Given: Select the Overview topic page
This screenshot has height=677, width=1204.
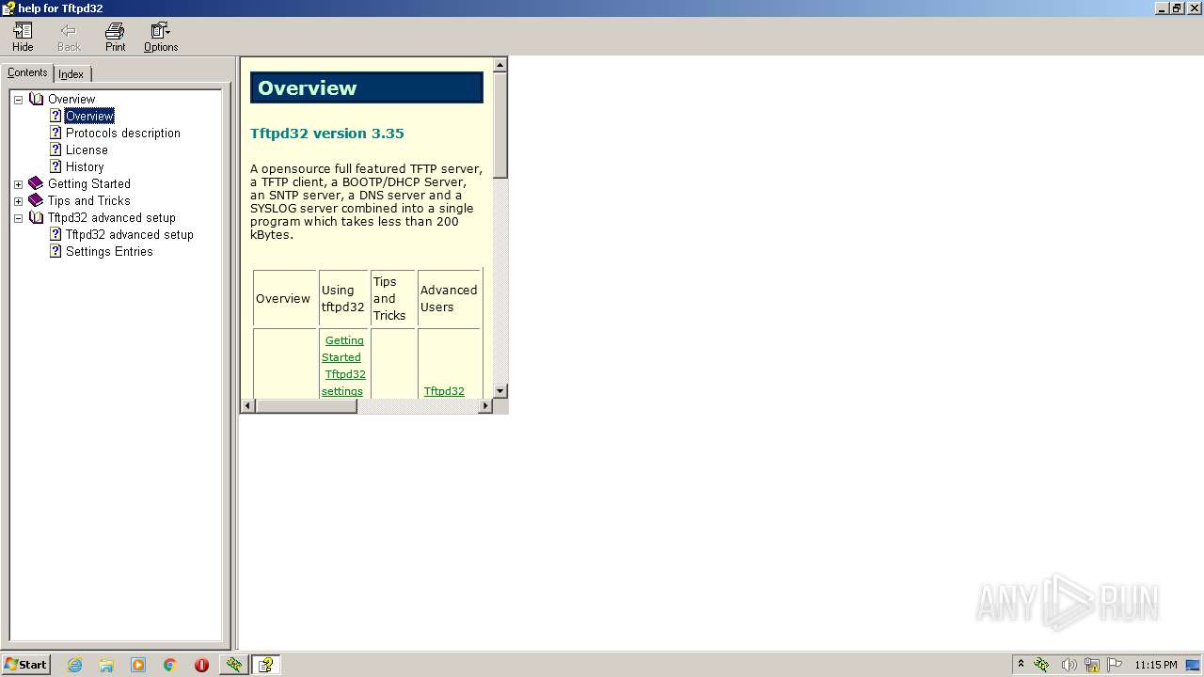Looking at the screenshot, I should click(x=89, y=117).
